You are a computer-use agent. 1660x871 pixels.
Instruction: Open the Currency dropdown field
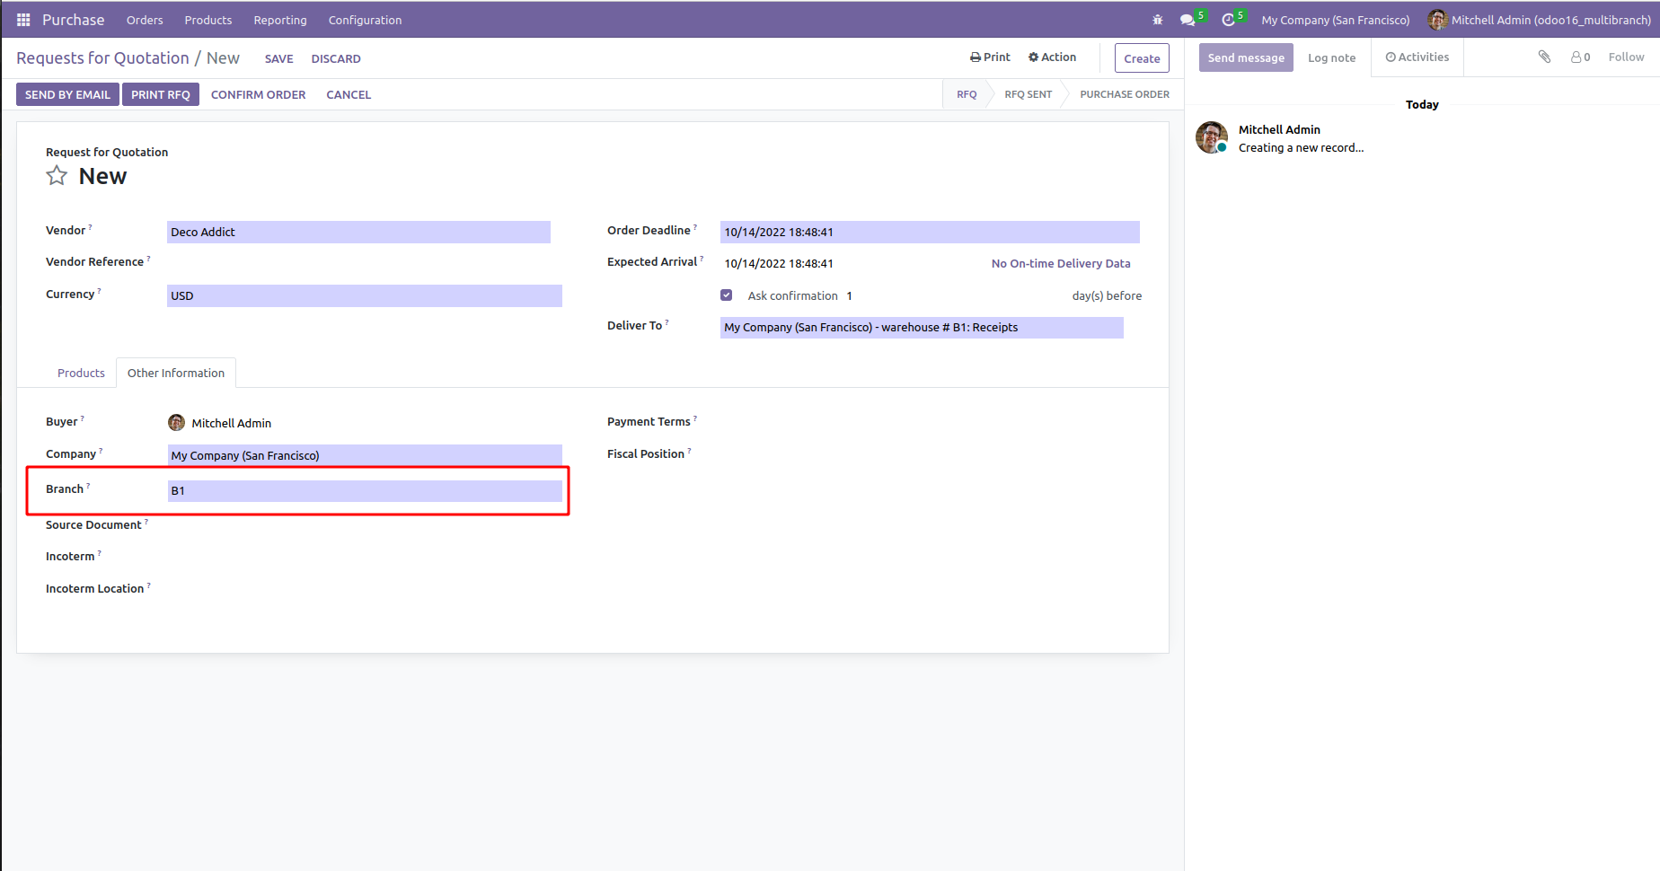click(x=364, y=296)
